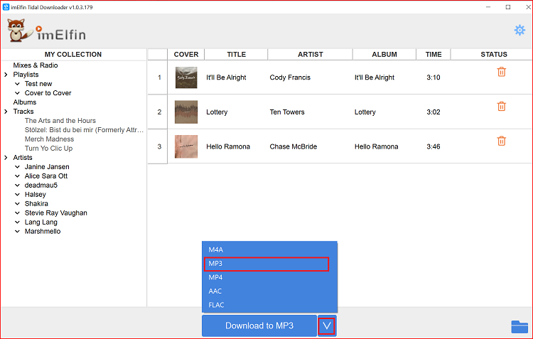
Task: Select the Stölzel: Bist du bei mir track
Action: (x=84, y=129)
